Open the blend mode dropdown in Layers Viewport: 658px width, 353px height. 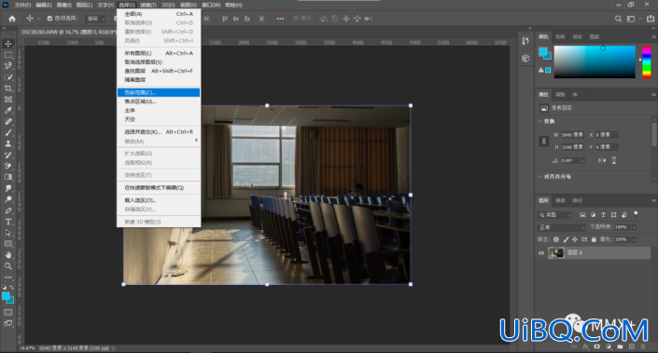562,227
